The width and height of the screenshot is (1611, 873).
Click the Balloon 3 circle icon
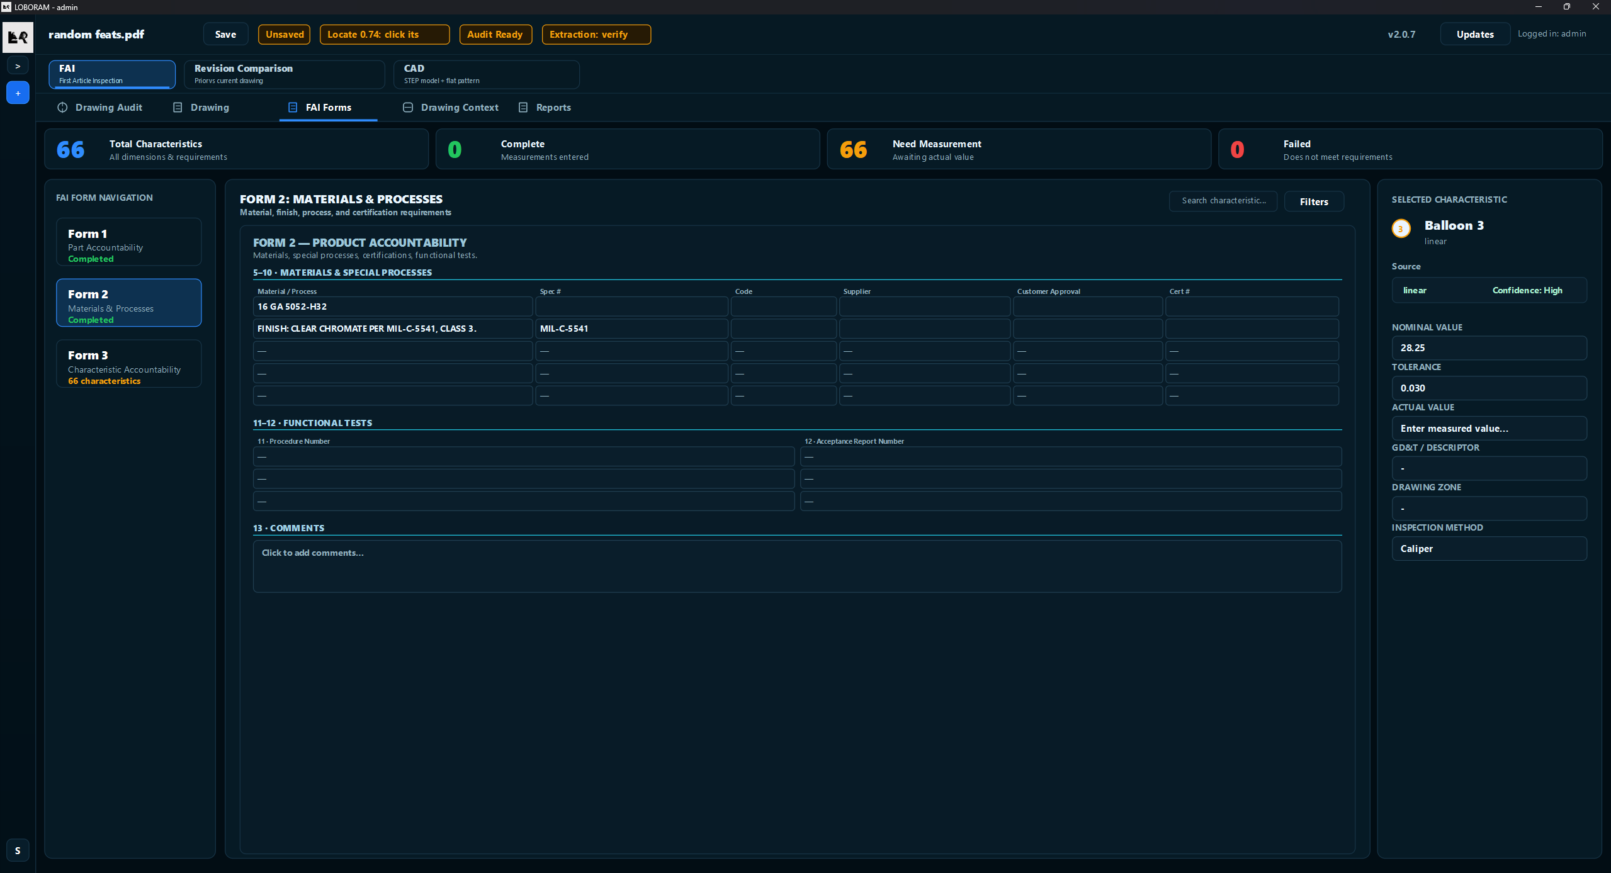click(1401, 229)
